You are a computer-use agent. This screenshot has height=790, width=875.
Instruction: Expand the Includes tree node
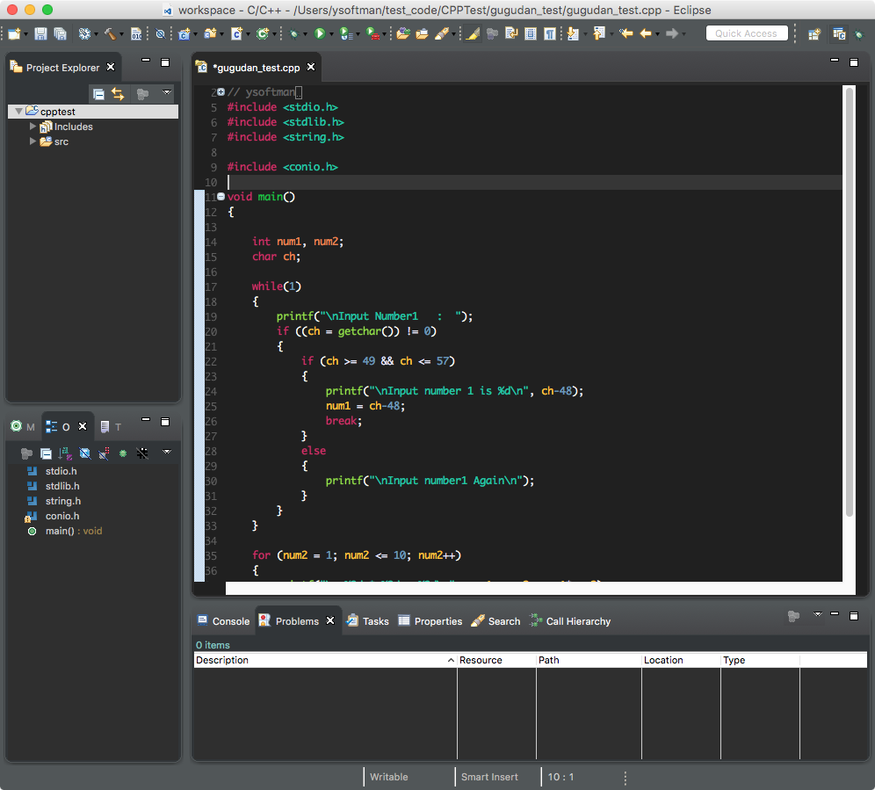point(33,127)
